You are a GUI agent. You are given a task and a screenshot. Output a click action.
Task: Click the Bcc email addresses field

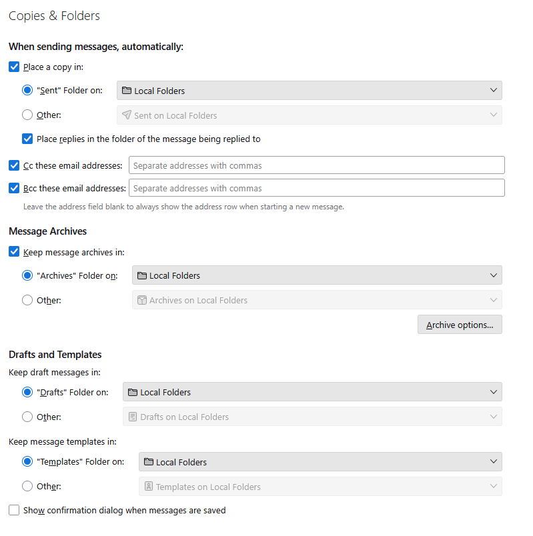tap(316, 188)
